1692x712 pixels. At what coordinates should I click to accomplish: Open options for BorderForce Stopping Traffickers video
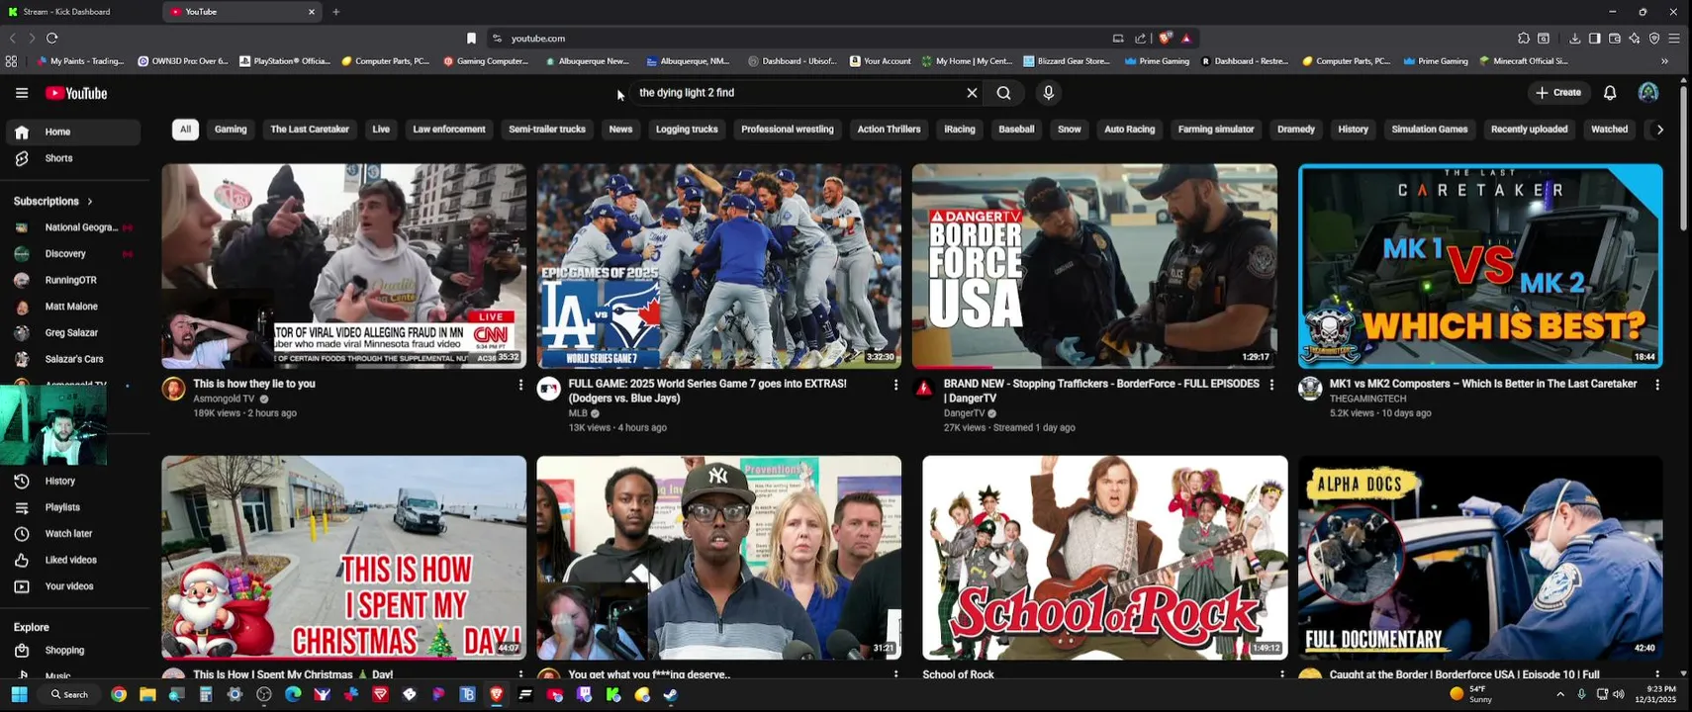1271,385
